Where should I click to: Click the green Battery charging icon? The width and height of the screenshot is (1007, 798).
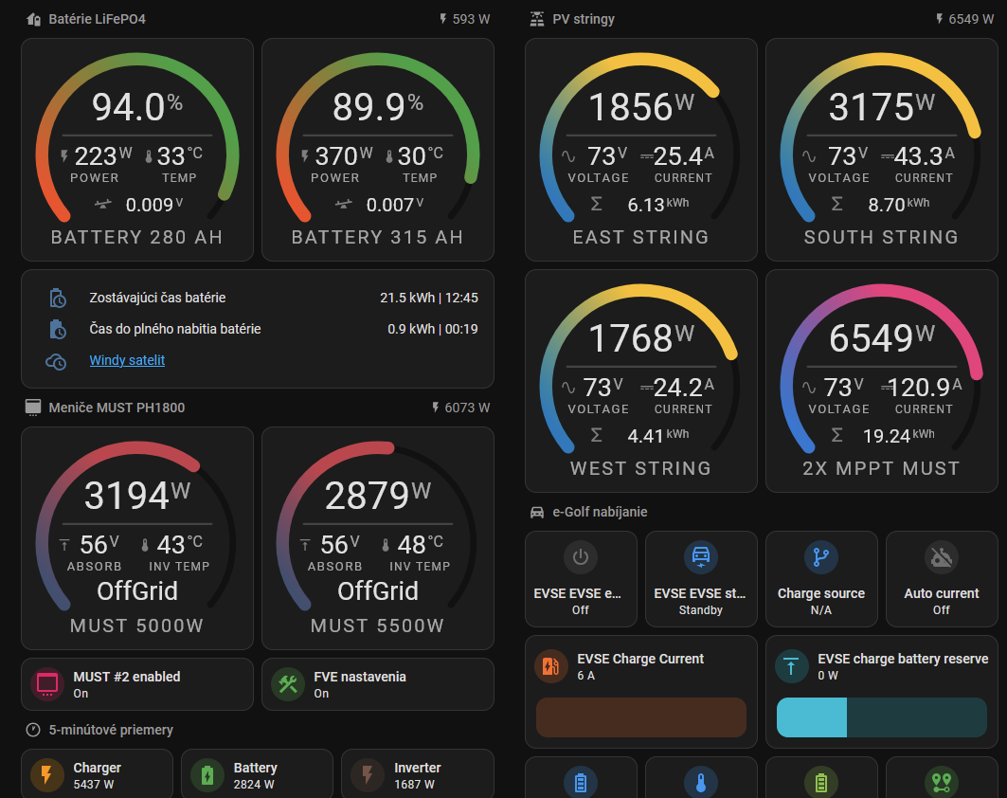point(207,775)
